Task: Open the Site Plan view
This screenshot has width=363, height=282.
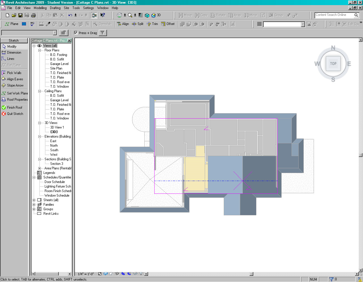Action: click(56, 68)
